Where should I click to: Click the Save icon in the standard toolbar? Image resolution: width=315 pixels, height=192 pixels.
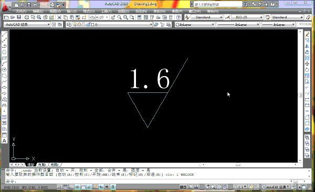coord(19,17)
